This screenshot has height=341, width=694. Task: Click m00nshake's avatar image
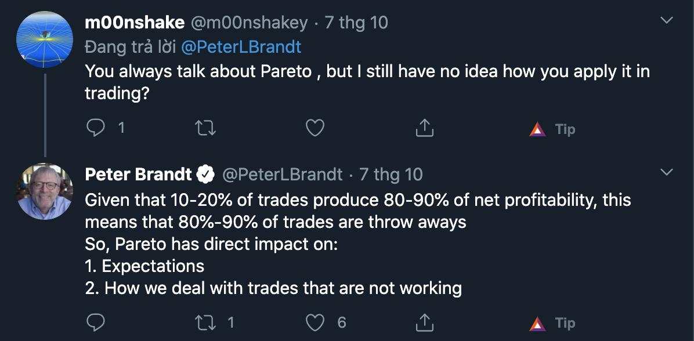pos(45,39)
